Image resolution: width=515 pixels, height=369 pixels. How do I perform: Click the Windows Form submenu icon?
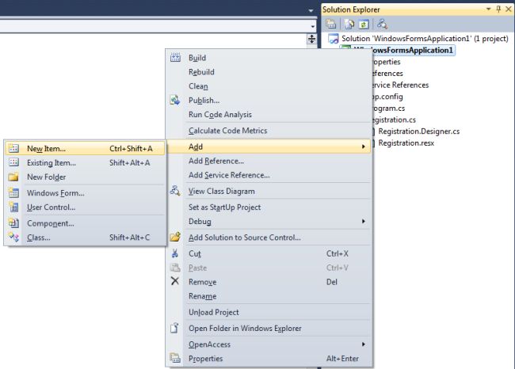(x=13, y=192)
